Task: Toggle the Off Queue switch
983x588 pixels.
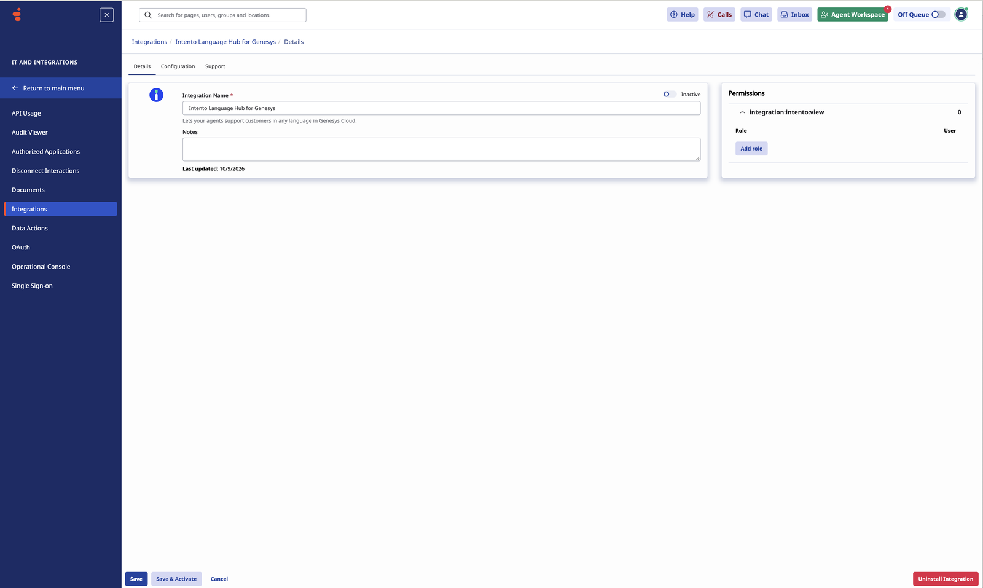Action: coord(938,15)
